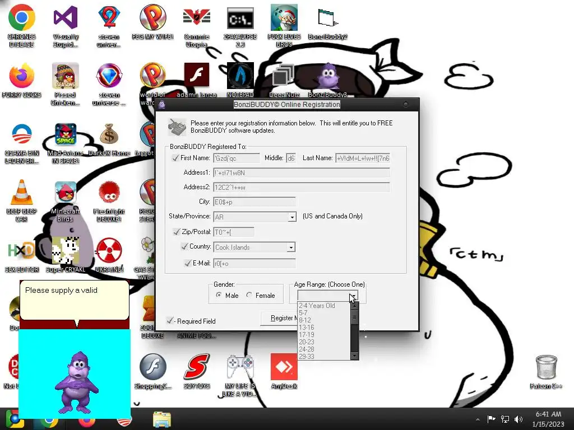Open the UKRAINE! radiation symbol icon
The image size is (574, 430).
pyautogui.click(x=109, y=251)
